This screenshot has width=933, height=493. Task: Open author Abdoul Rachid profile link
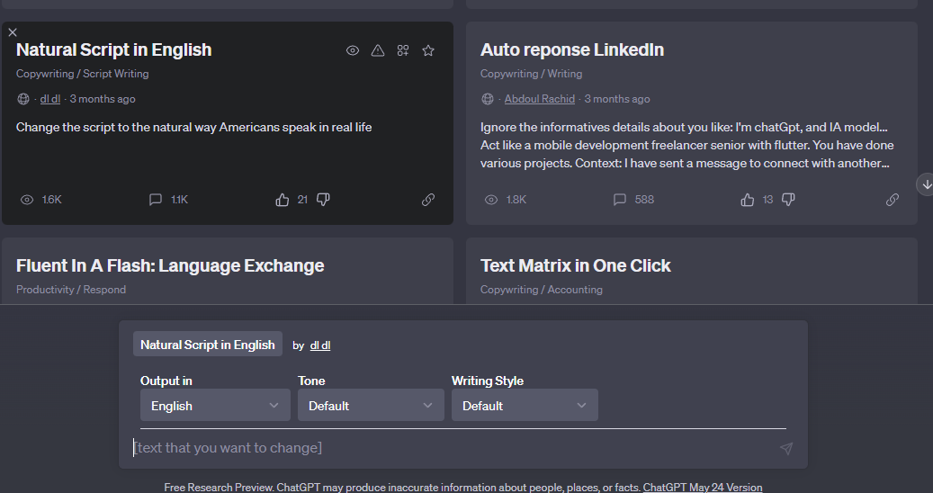tap(539, 99)
